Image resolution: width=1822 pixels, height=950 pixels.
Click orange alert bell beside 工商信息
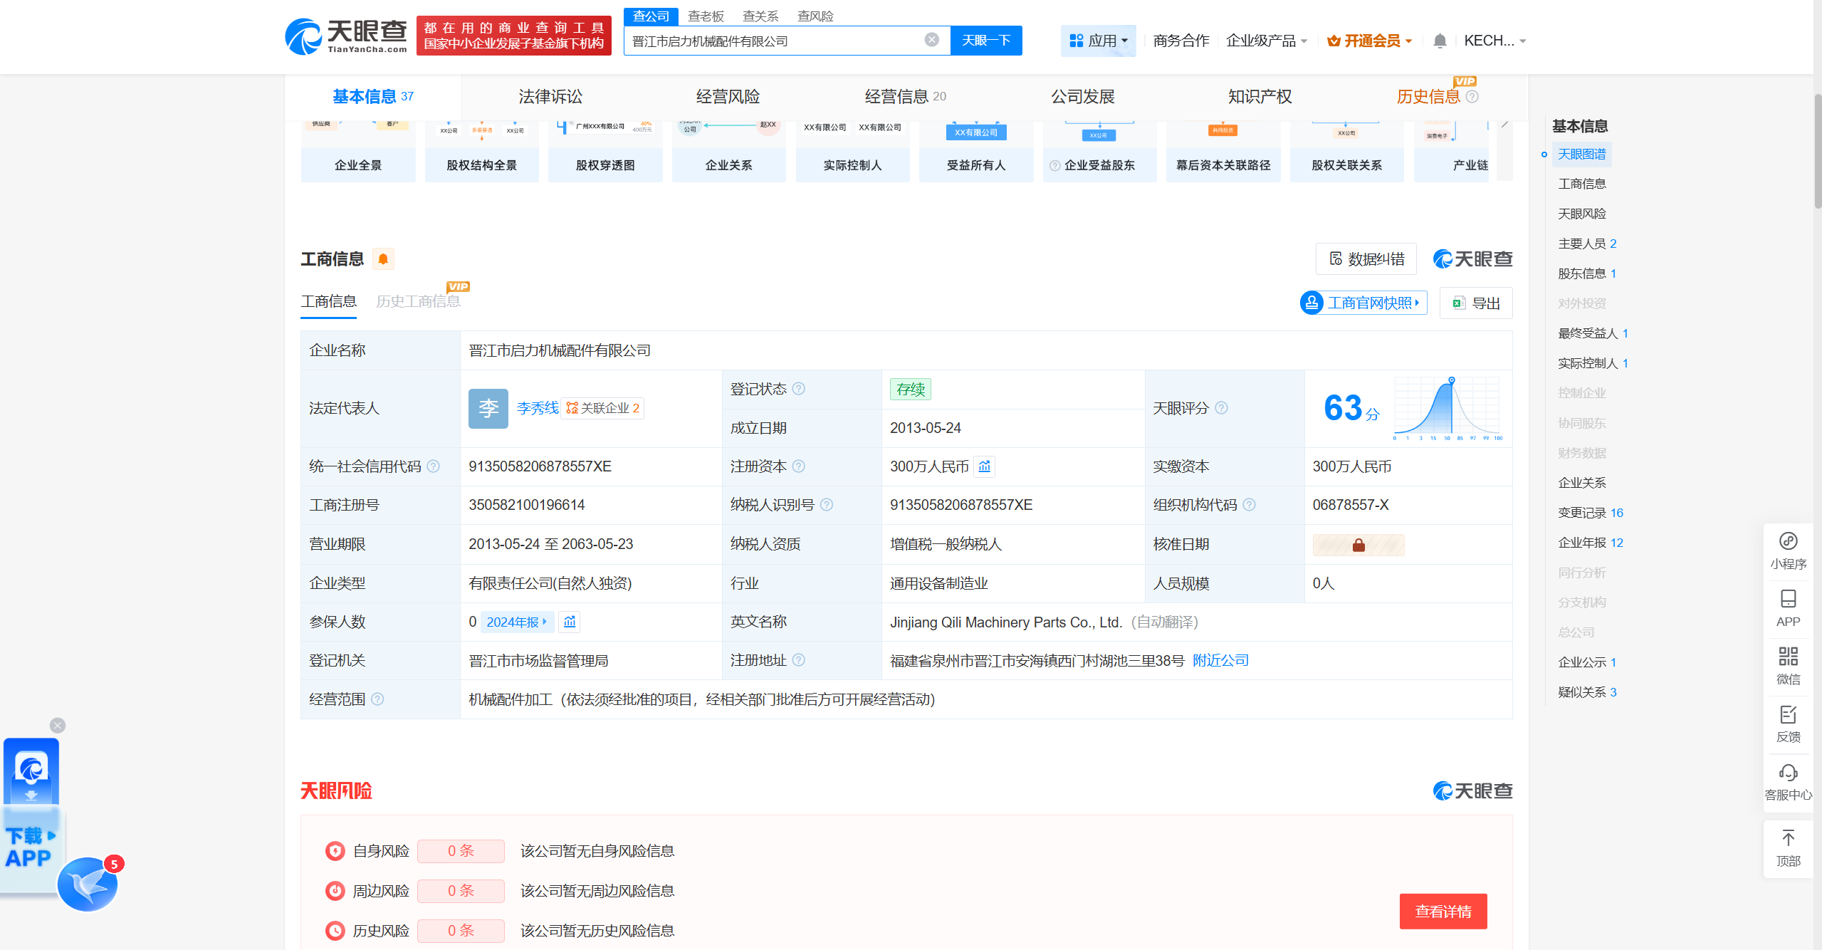pos(383,259)
